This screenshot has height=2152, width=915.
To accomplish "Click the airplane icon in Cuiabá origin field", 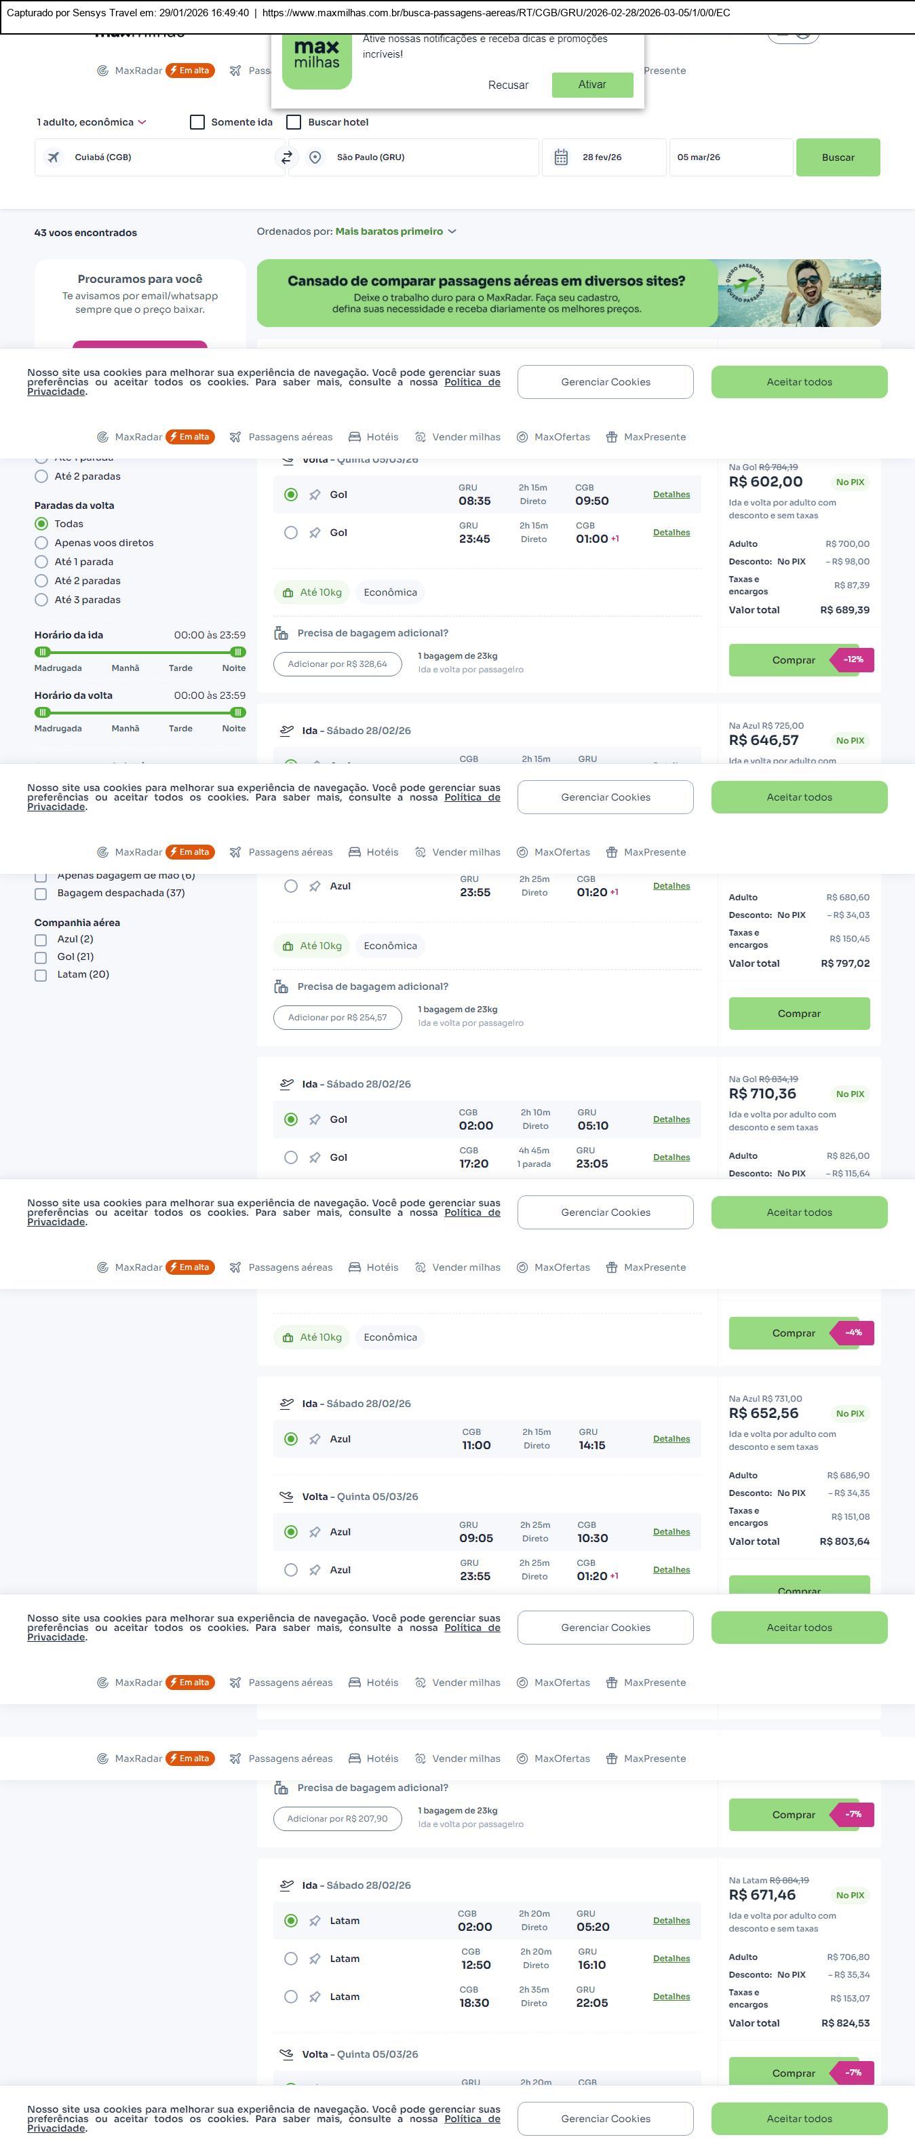I will click(x=54, y=157).
